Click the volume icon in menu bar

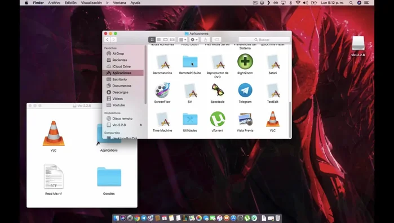tap(306, 3)
